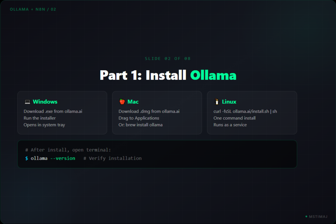This screenshot has width=336, height=224.
Task: Click the apple icon beside Mac
Action: tap(122, 102)
